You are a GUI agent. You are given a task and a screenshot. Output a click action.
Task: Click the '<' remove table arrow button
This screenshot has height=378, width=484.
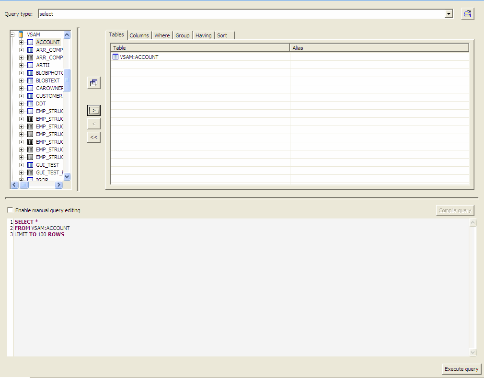tap(93, 123)
